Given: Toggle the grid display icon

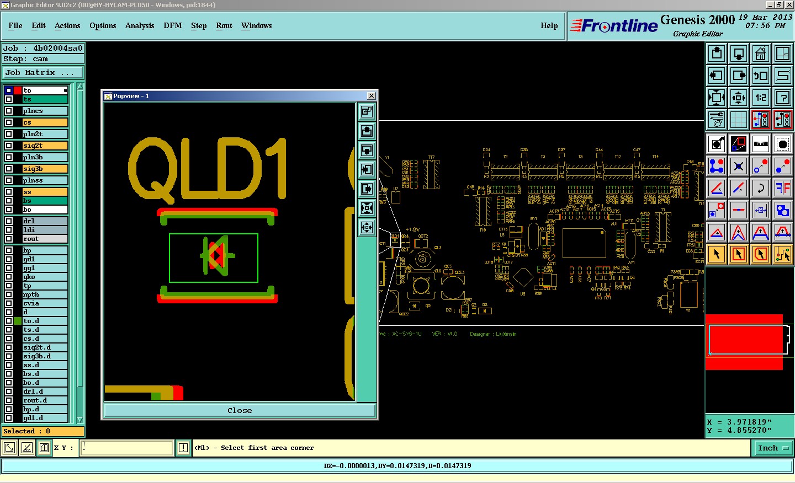Looking at the screenshot, I should (x=739, y=120).
